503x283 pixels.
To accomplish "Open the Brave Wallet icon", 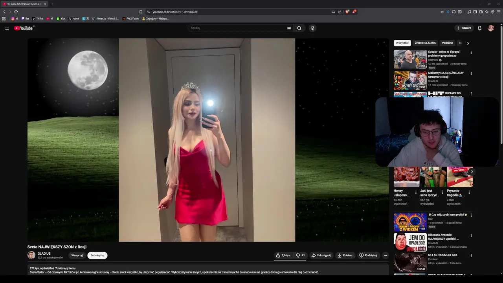I will [x=481, y=12].
